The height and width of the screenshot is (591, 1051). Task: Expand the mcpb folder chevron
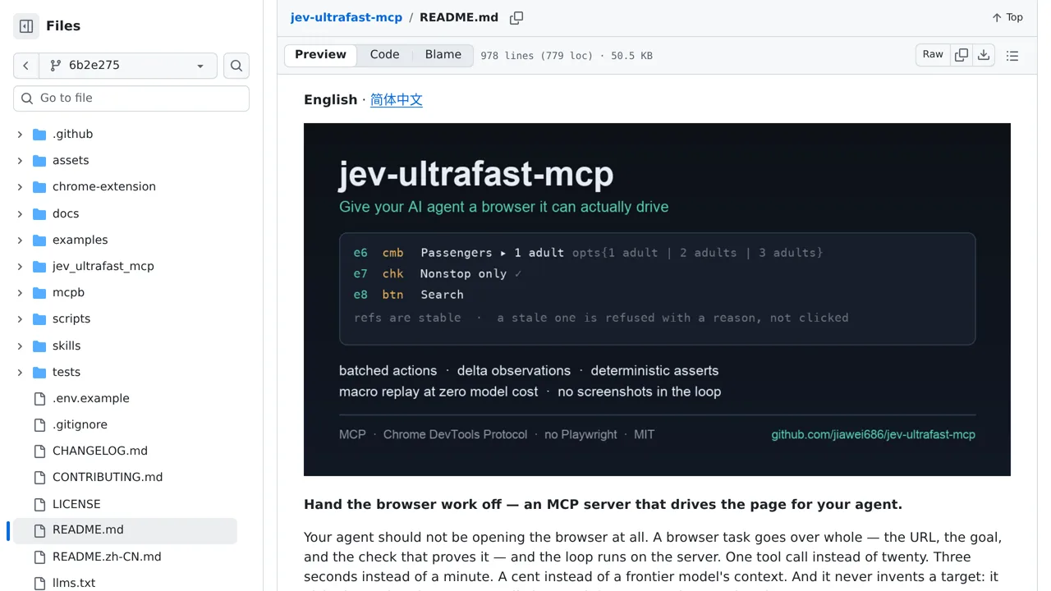click(20, 293)
